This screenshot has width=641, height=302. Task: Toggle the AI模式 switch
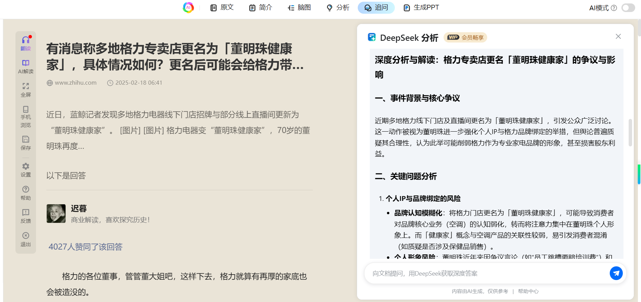628,8
